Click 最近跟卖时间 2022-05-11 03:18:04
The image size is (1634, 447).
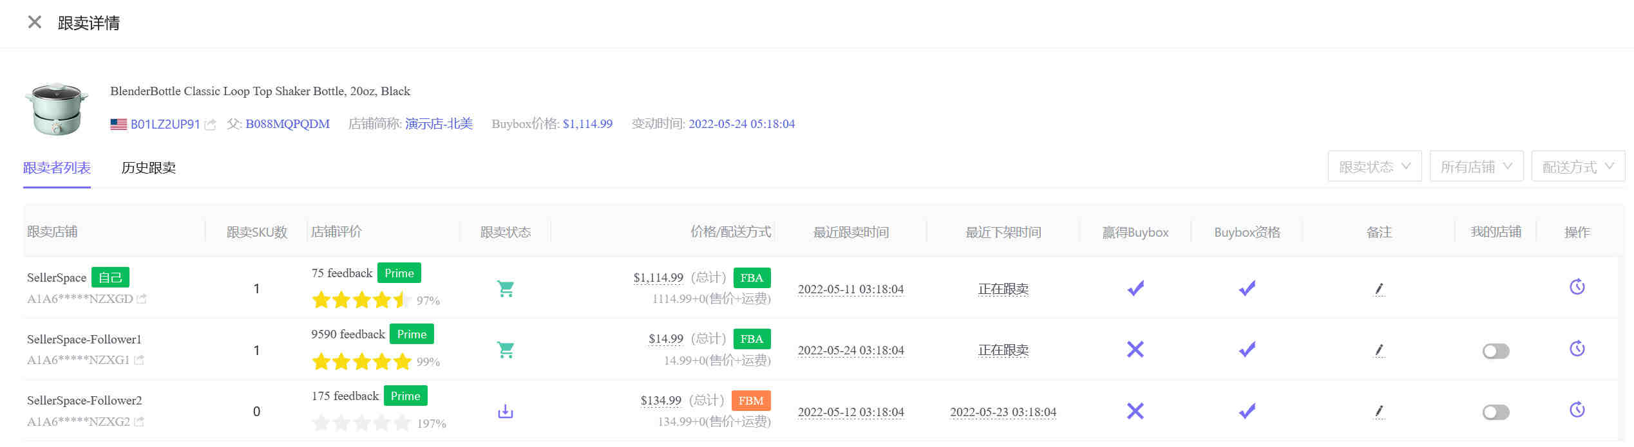(x=851, y=289)
